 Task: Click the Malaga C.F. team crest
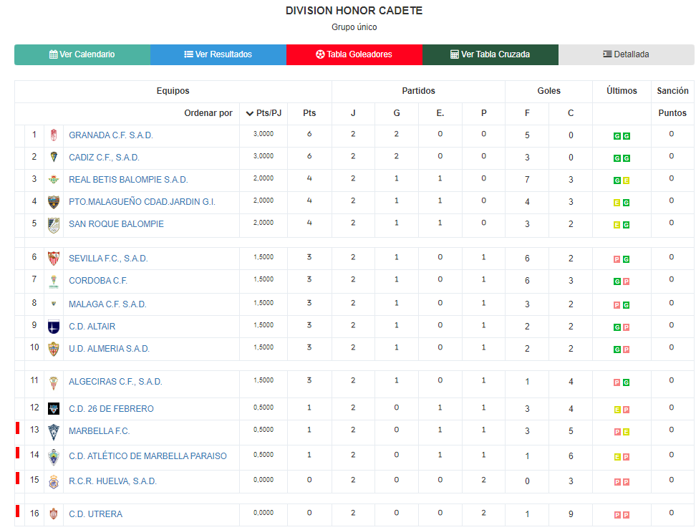point(54,304)
